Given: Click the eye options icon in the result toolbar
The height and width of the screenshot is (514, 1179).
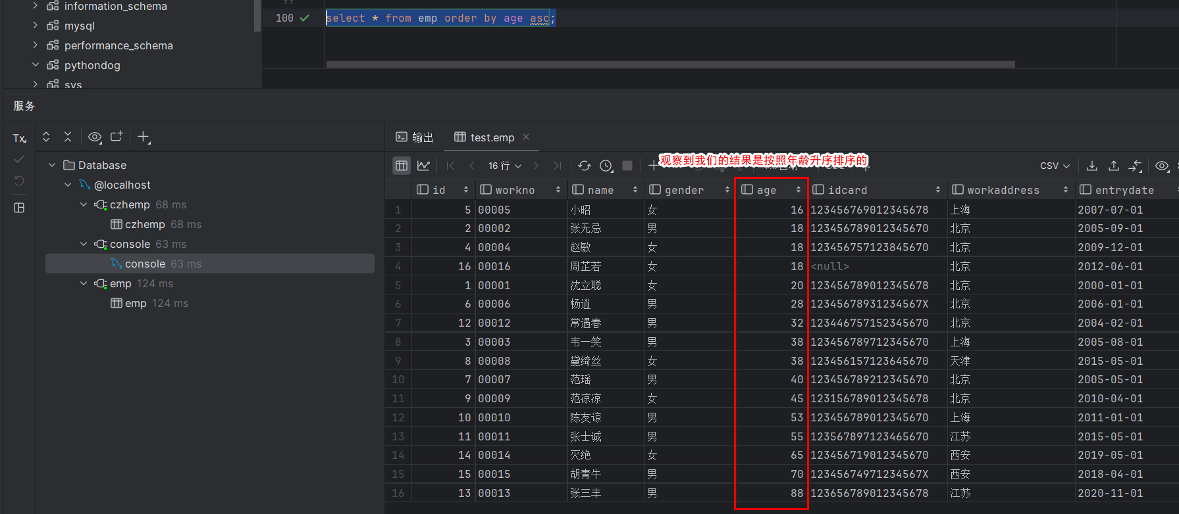Looking at the screenshot, I should [x=1163, y=166].
